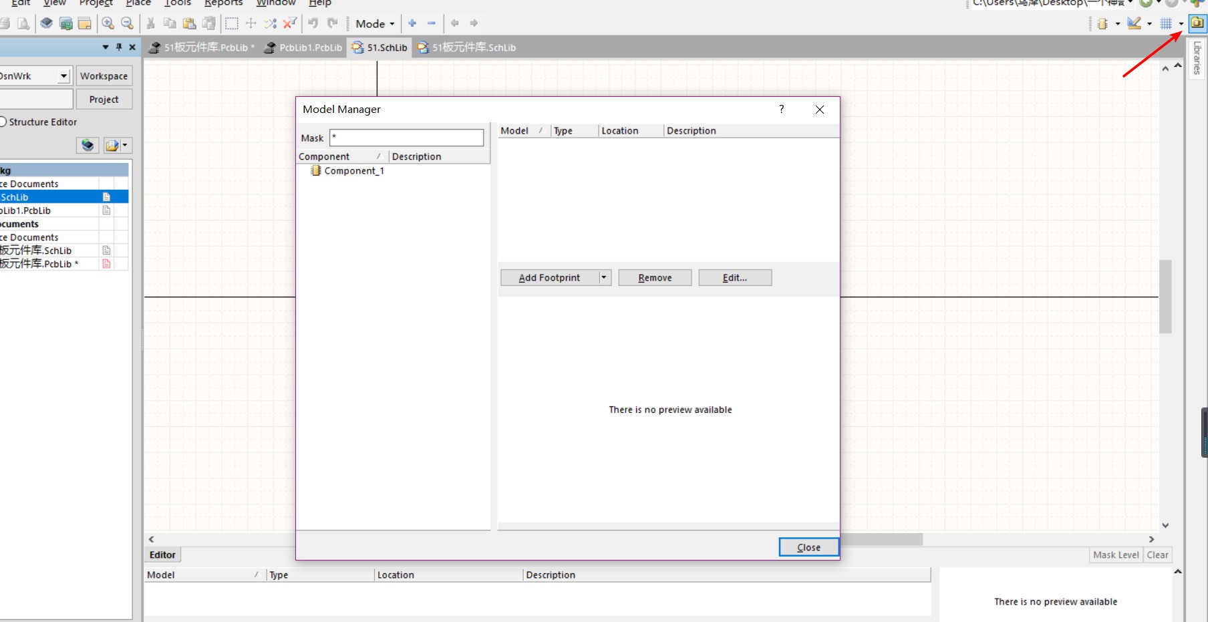1208x622 pixels.
Task: Click the Add Footprint button
Action: 549,277
